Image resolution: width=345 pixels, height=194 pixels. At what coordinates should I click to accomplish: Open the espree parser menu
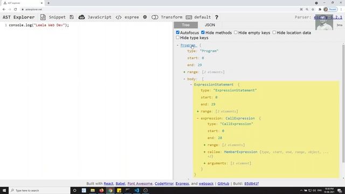132,17
